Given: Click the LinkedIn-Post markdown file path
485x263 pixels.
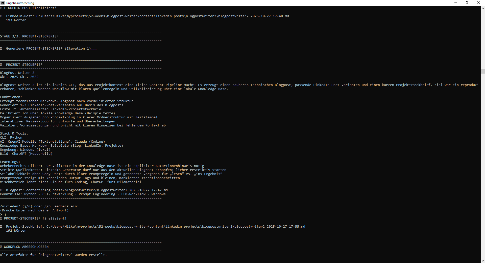Looking at the screenshot, I should click(x=162, y=16).
